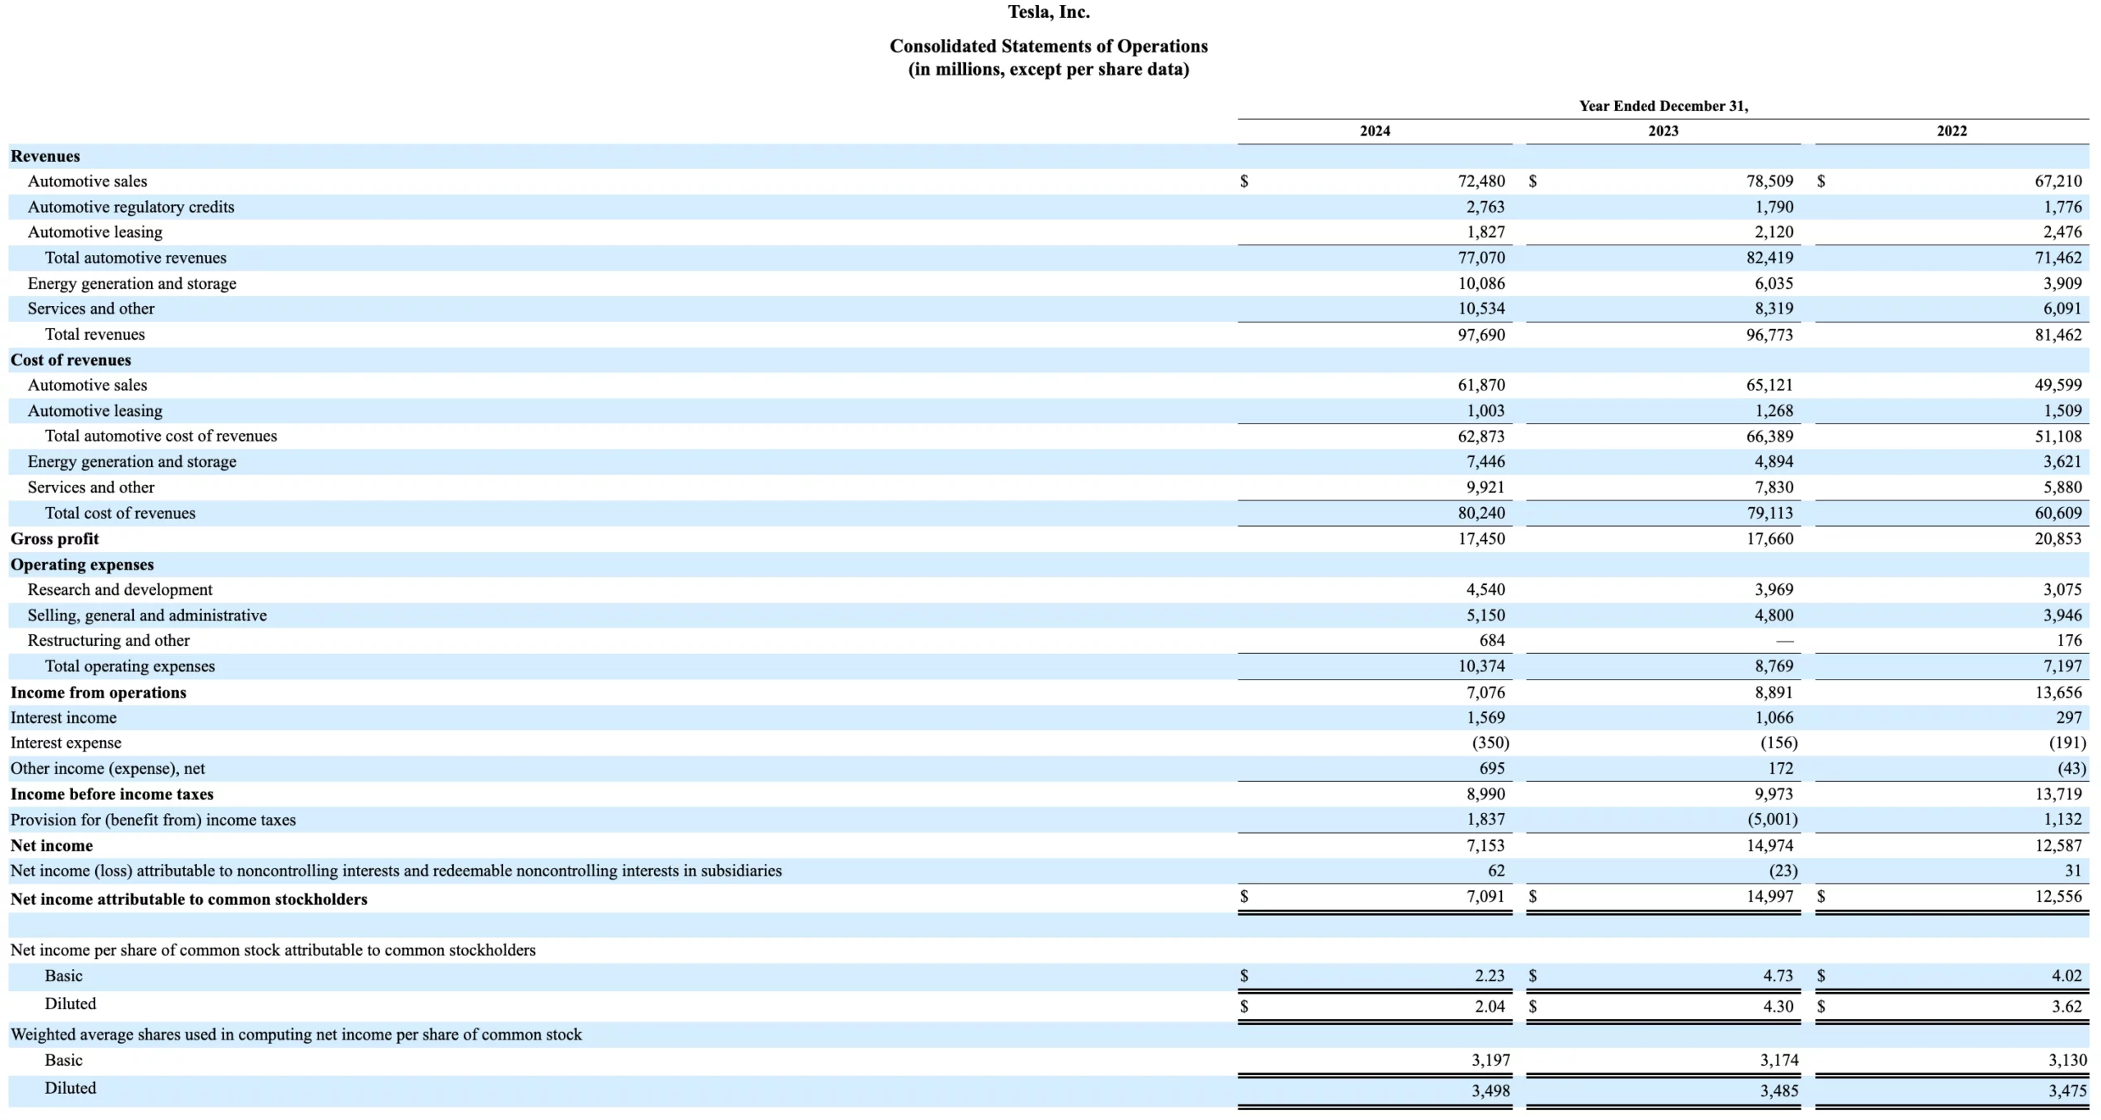Viewport: 2101px width, 1120px height.
Task: Click '(in millions, except per share data)' subtitle
Action: point(1049,69)
